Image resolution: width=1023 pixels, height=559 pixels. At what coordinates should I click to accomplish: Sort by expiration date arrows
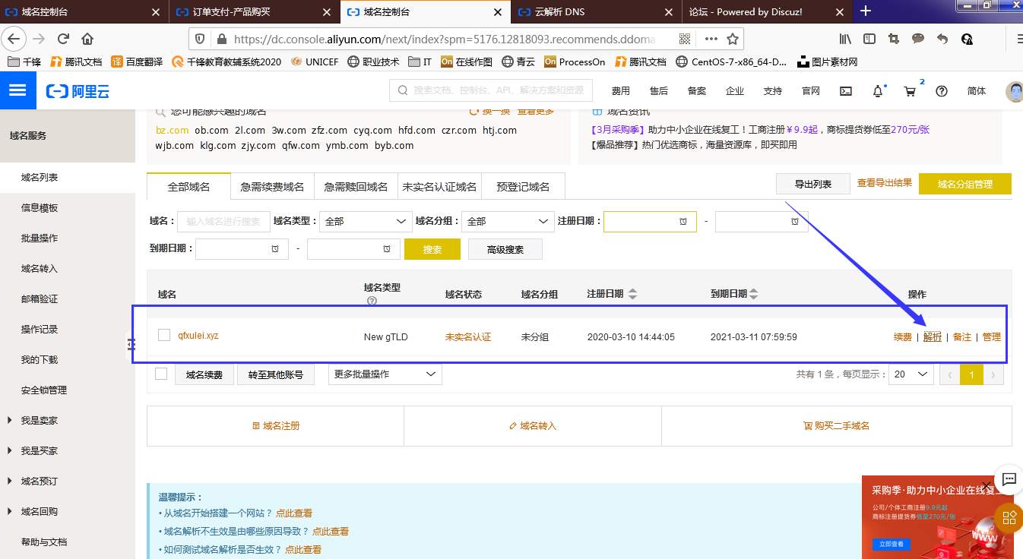click(x=753, y=294)
